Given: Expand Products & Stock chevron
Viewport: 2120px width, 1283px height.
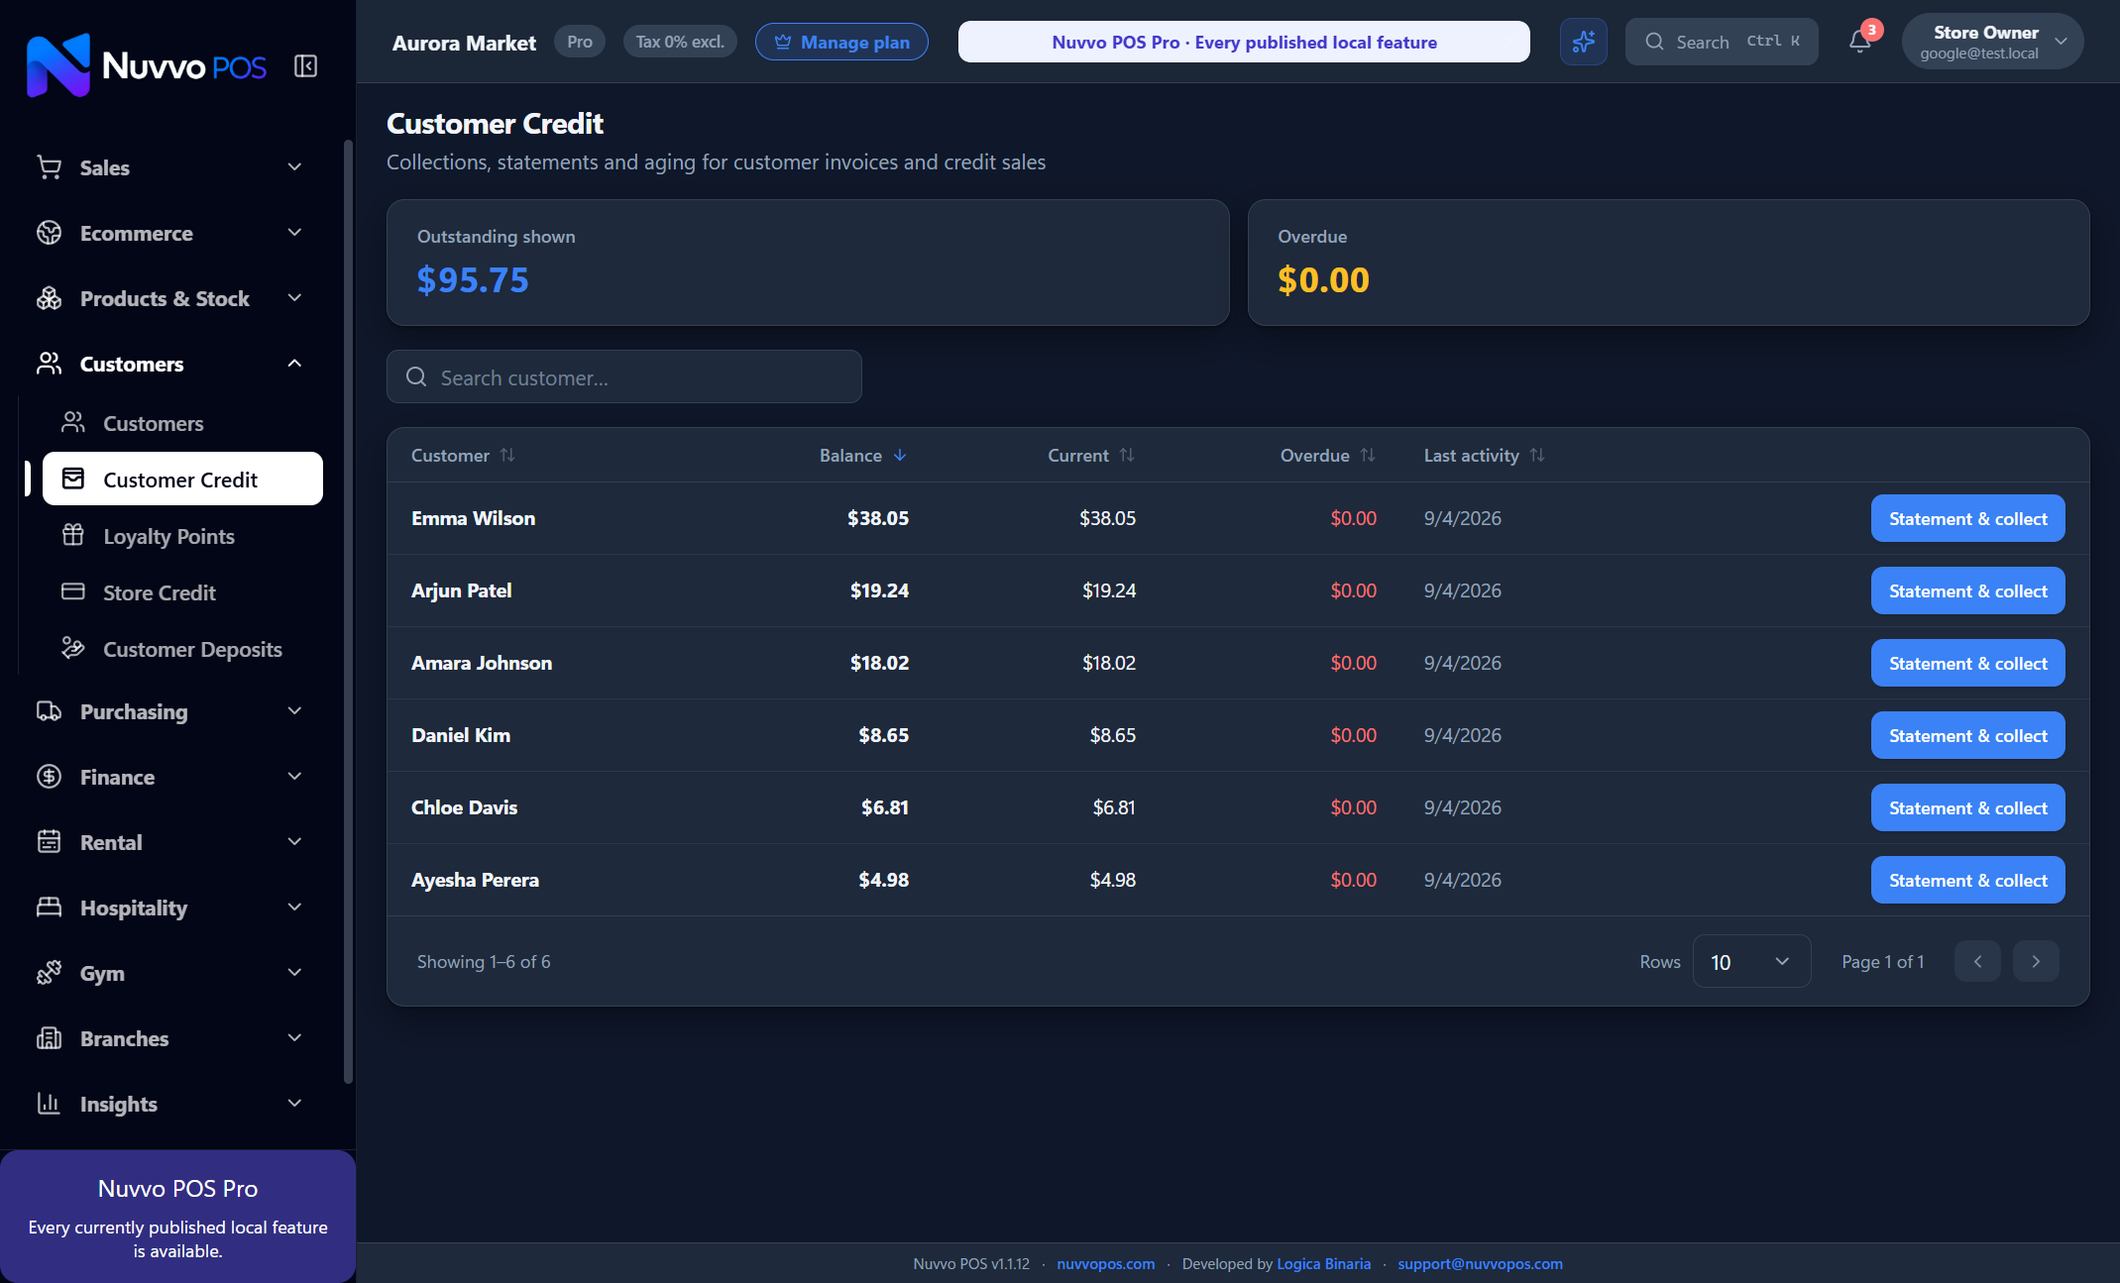Looking at the screenshot, I should [294, 298].
